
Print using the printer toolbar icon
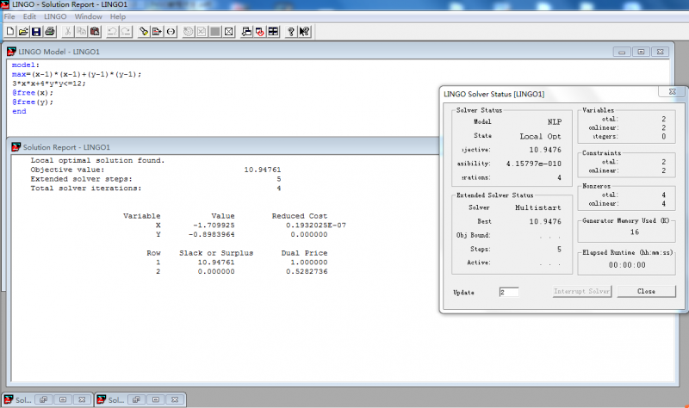click(x=50, y=32)
